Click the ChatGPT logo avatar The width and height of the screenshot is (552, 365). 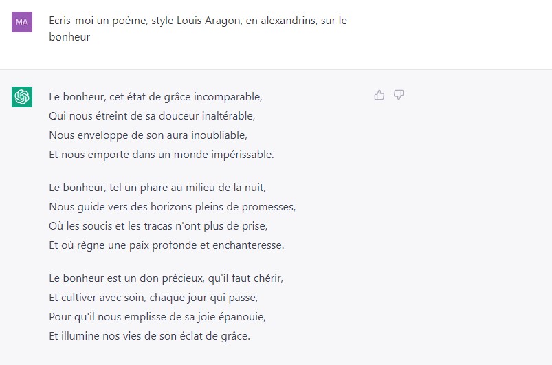(x=22, y=97)
